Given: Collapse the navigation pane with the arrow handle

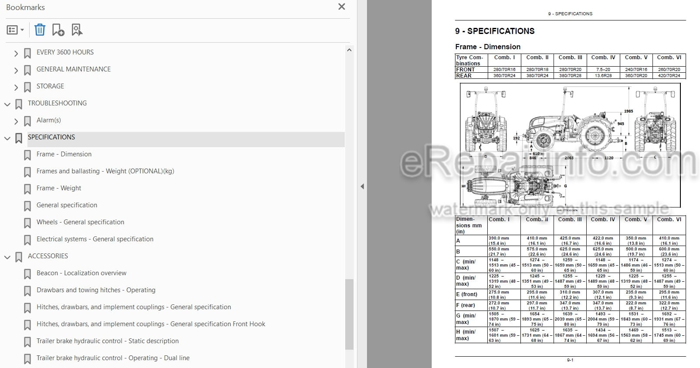Looking at the screenshot, I should [x=362, y=186].
